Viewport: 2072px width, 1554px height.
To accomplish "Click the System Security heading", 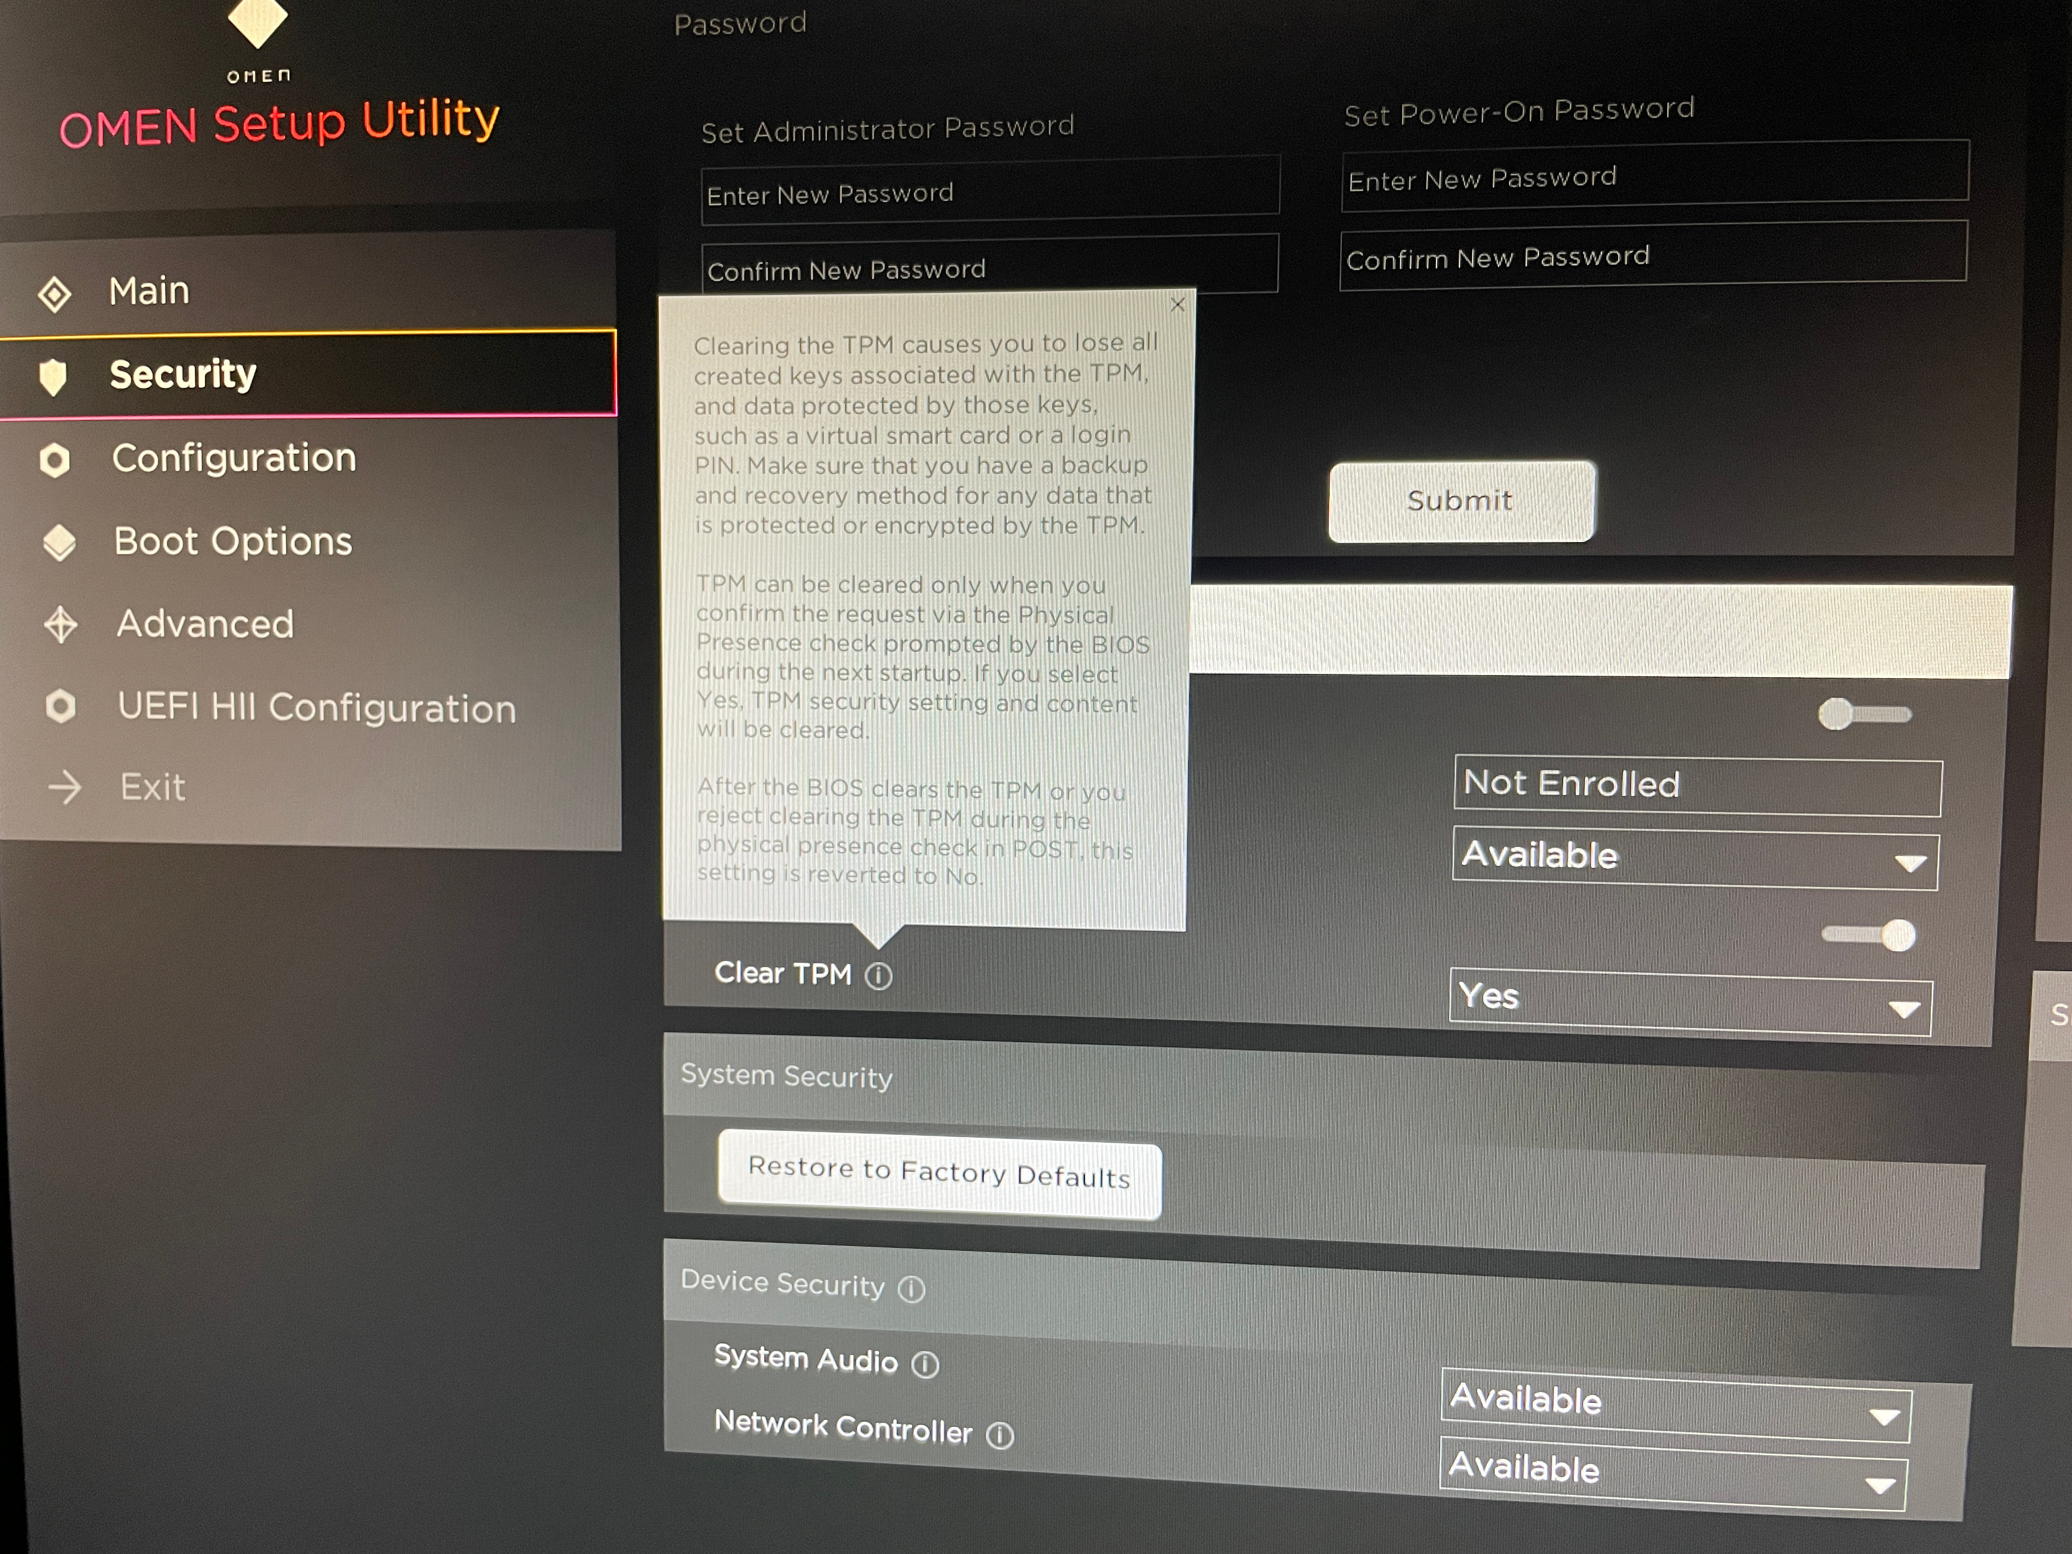I will pos(787,1076).
